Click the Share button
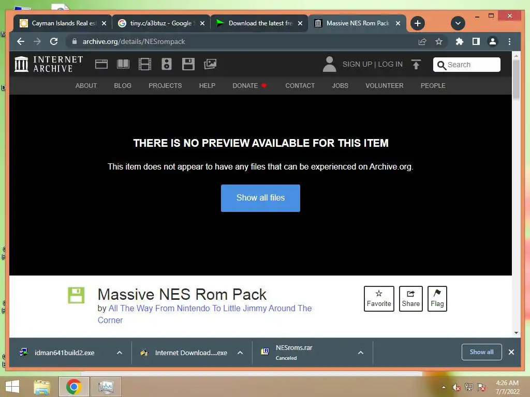This screenshot has width=530, height=397. [x=410, y=299]
